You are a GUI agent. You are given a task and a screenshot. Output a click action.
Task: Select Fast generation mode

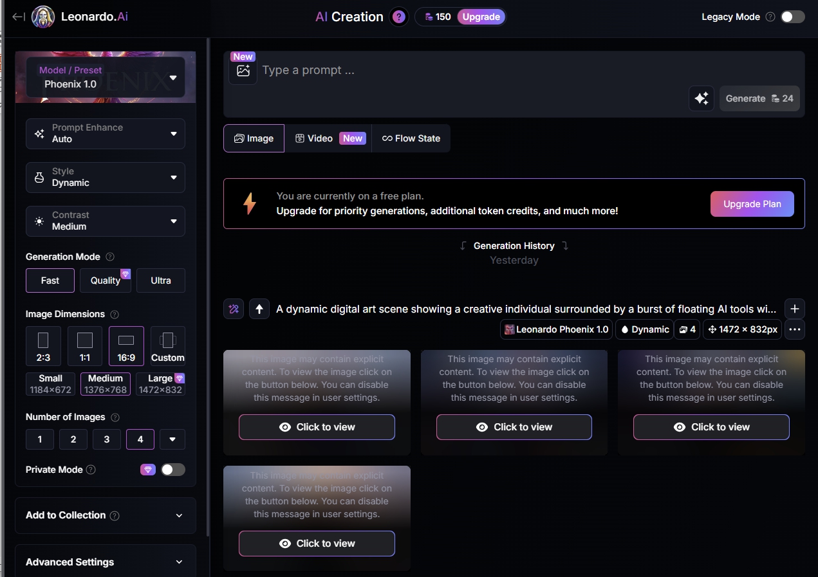pos(50,280)
